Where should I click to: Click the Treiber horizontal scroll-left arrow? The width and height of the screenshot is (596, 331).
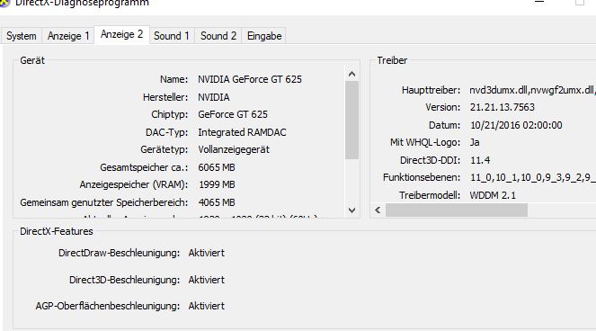coord(378,210)
